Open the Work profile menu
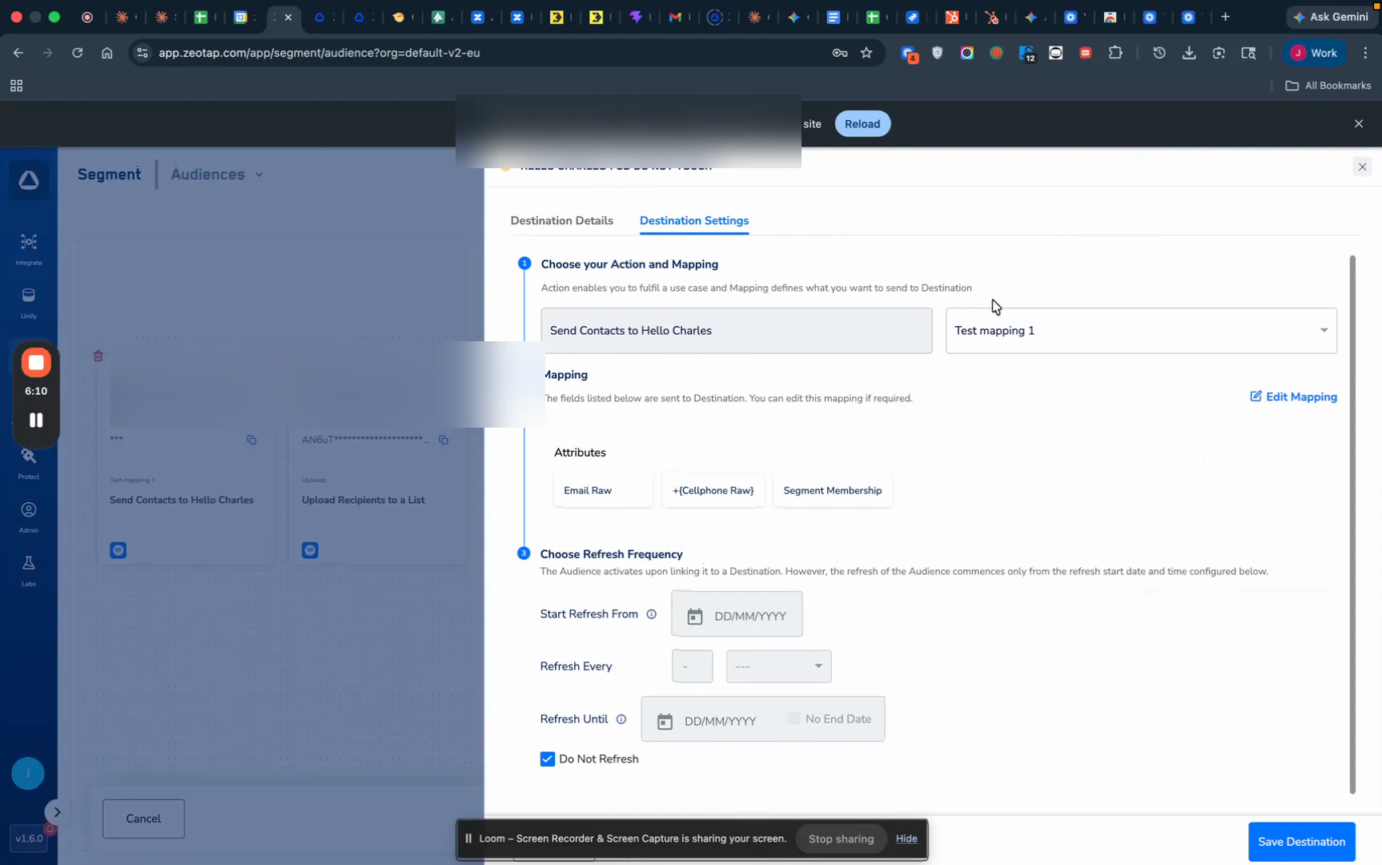 [1313, 53]
